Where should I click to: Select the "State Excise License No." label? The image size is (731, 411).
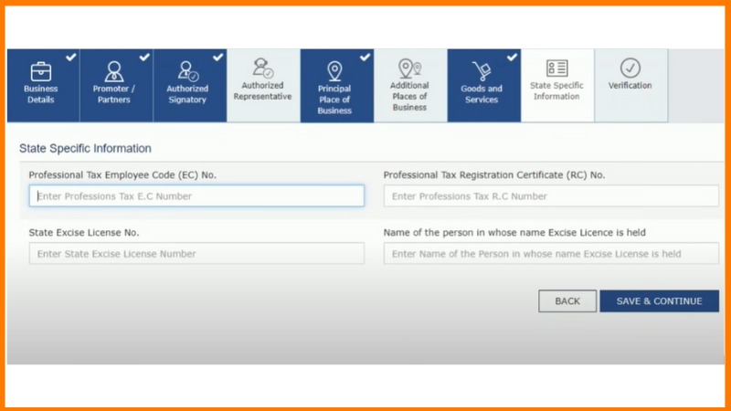tap(84, 233)
